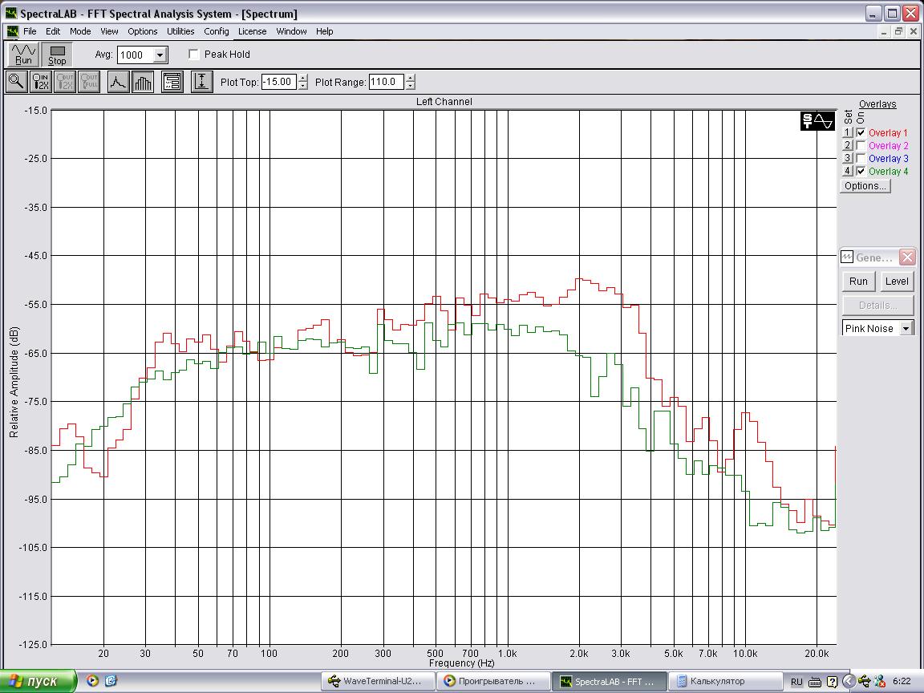
Task: Open generator Level settings
Action: (896, 281)
